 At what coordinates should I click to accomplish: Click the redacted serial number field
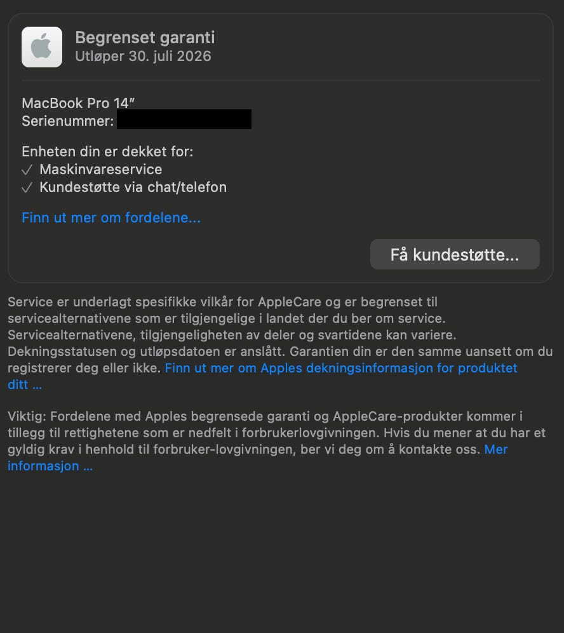click(x=184, y=119)
